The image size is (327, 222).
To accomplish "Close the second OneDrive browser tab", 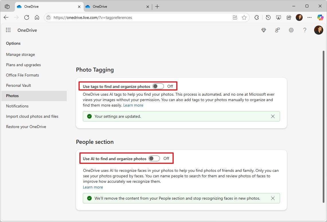I will [x=148, y=7].
